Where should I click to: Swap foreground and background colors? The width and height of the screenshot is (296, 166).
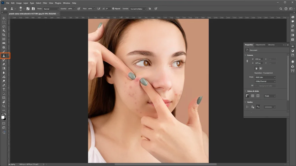pyautogui.click(x=5, y=114)
